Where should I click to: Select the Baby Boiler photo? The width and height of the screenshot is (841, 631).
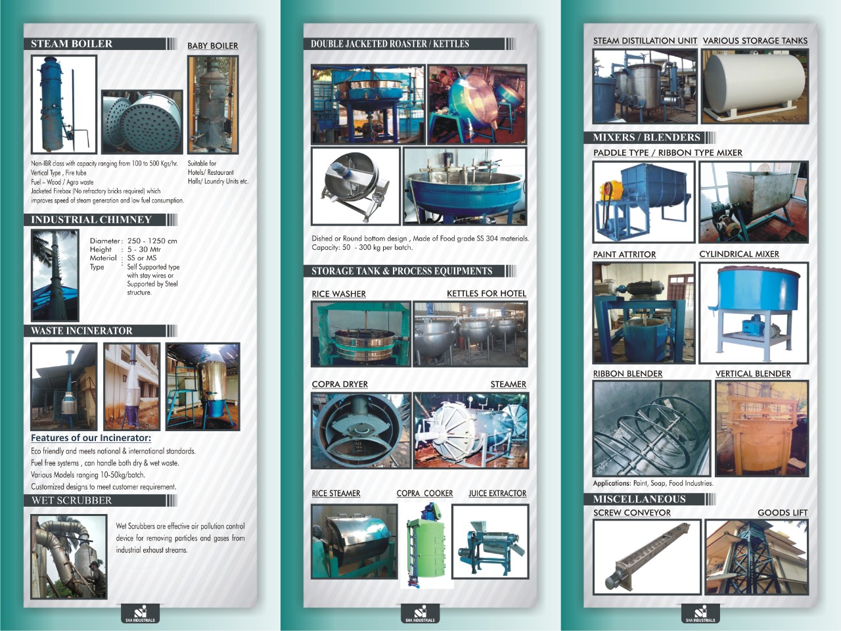pyautogui.click(x=212, y=105)
